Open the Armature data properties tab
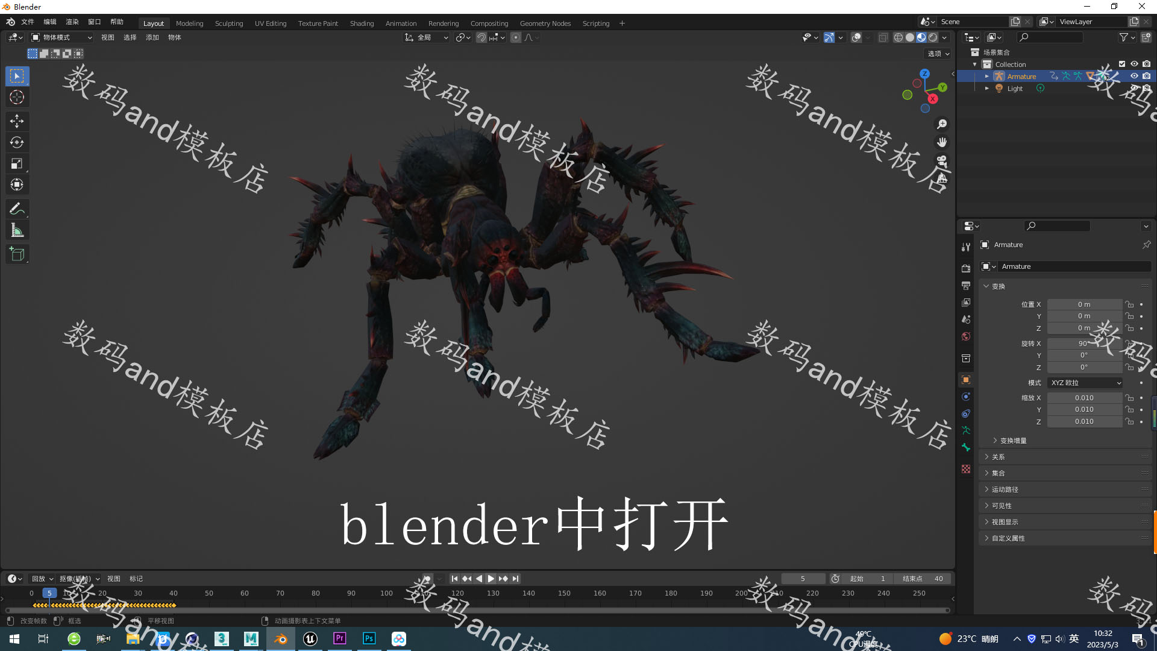Screen dimensions: 1157x651 pos(966,430)
